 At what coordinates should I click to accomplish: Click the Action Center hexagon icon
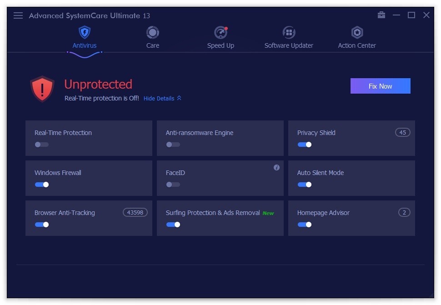(357, 32)
